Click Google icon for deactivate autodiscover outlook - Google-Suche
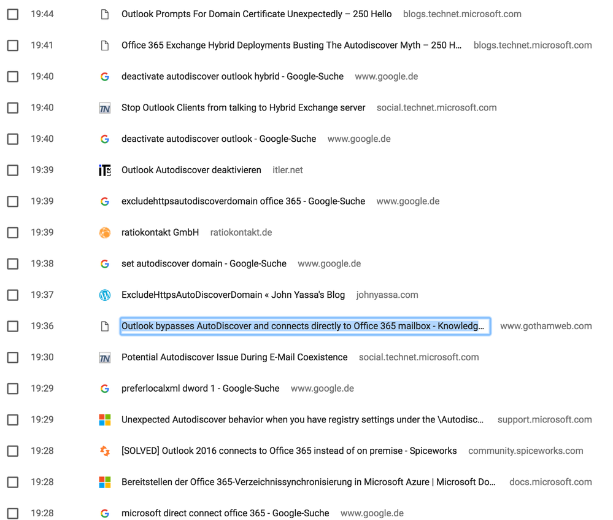Screen dimensions: 613x520 point(105,139)
